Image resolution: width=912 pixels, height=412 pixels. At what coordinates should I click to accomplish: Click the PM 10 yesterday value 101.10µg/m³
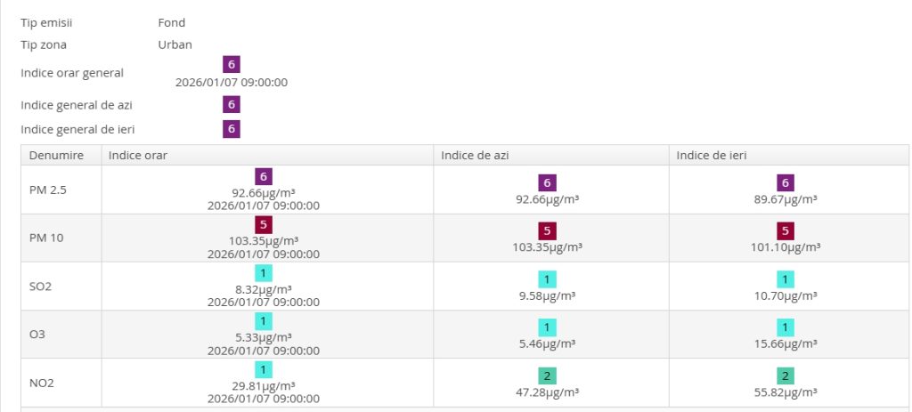coord(786,248)
